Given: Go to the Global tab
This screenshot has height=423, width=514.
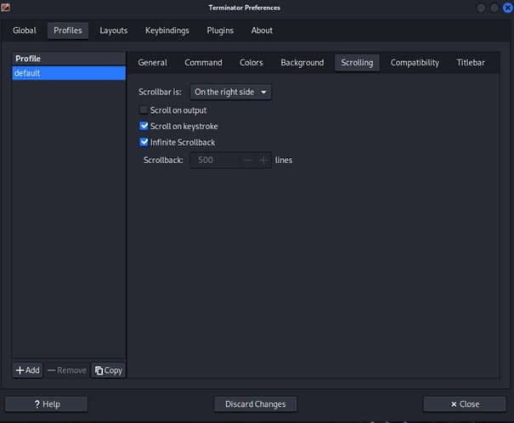Looking at the screenshot, I should (25, 31).
